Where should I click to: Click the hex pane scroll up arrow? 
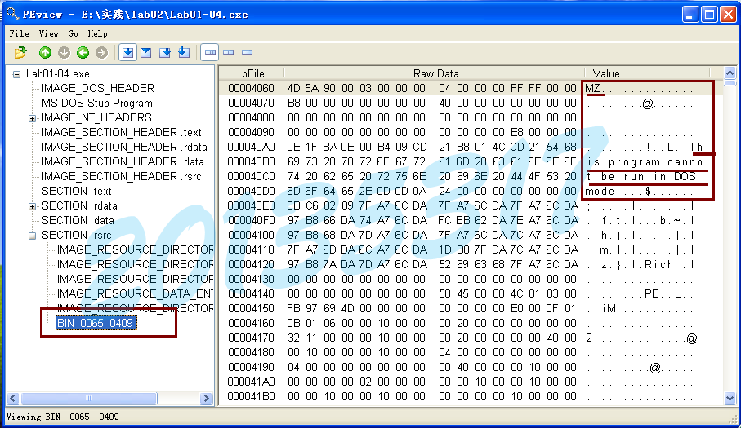click(730, 73)
